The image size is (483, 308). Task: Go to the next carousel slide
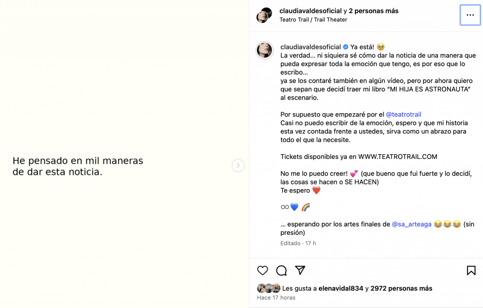tap(238, 165)
